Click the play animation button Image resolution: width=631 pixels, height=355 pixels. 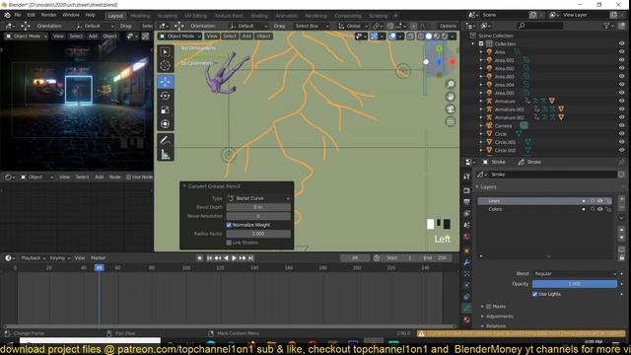pyautogui.click(x=234, y=258)
